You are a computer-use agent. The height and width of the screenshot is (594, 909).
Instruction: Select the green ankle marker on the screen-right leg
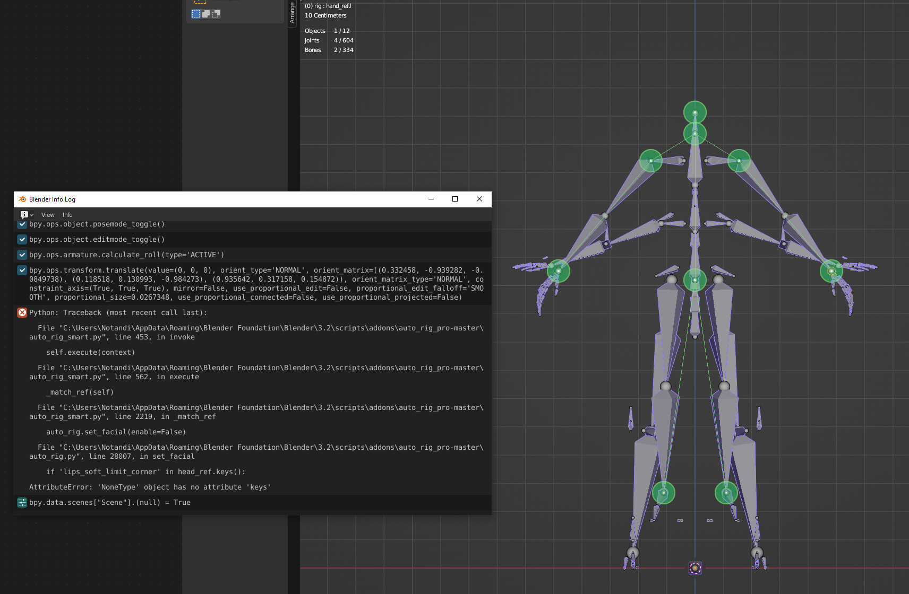(x=726, y=493)
